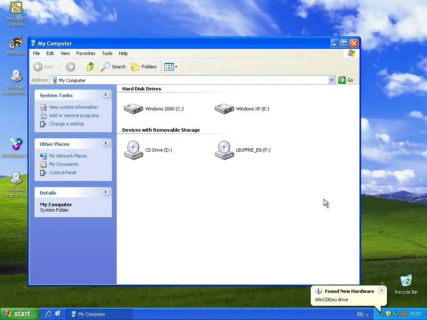Image resolution: width=427 pixels, height=320 pixels.
Task: Maximize the My Computer window
Action: point(344,43)
